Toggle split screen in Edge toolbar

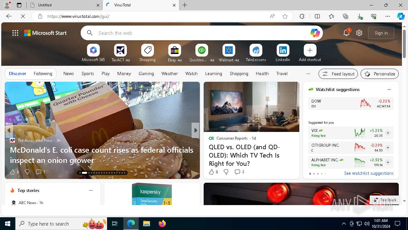click(x=317, y=16)
